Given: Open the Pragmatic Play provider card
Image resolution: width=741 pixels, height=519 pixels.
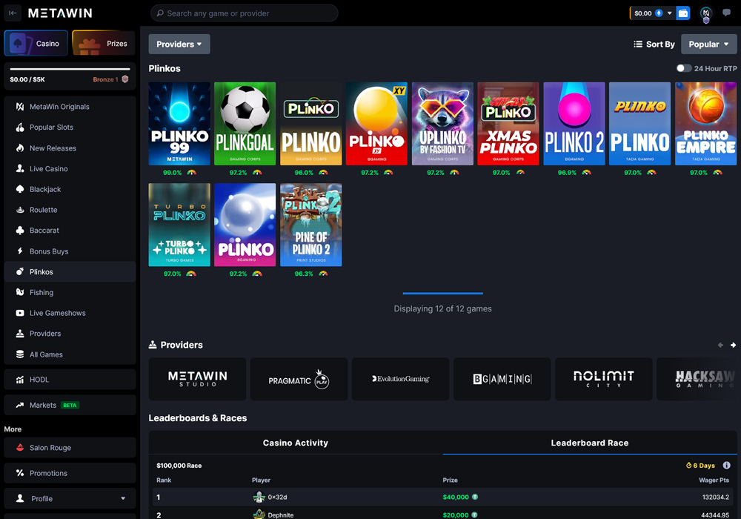Looking at the screenshot, I should 299,379.
